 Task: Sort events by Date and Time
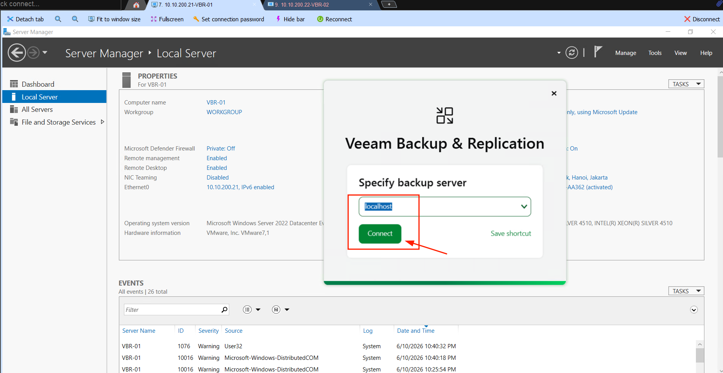416,331
